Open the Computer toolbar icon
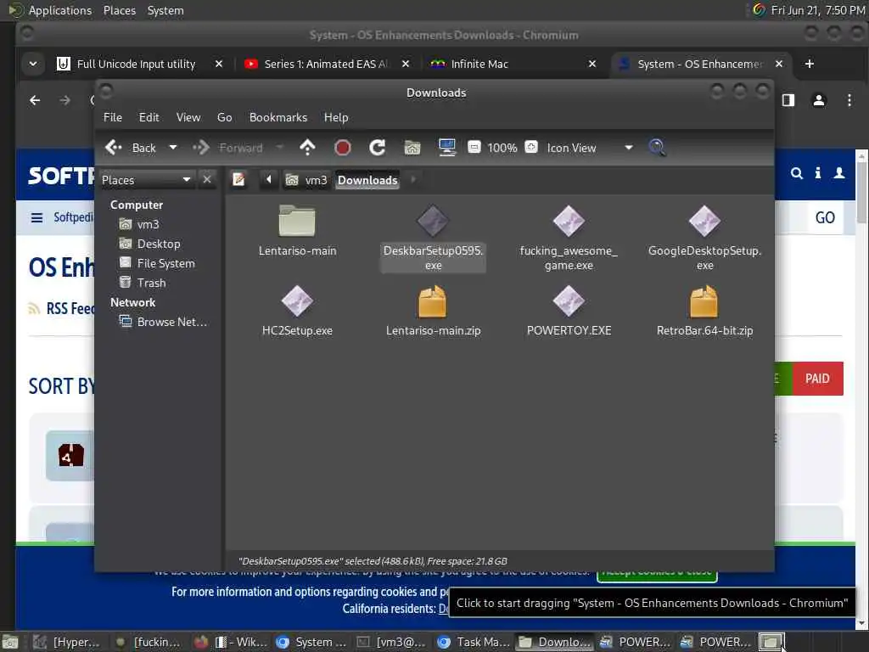This screenshot has height=652, width=869. [x=446, y=148]
